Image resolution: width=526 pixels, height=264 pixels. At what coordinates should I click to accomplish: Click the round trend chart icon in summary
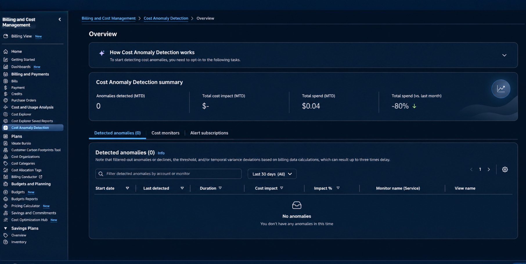coord(501,89)
